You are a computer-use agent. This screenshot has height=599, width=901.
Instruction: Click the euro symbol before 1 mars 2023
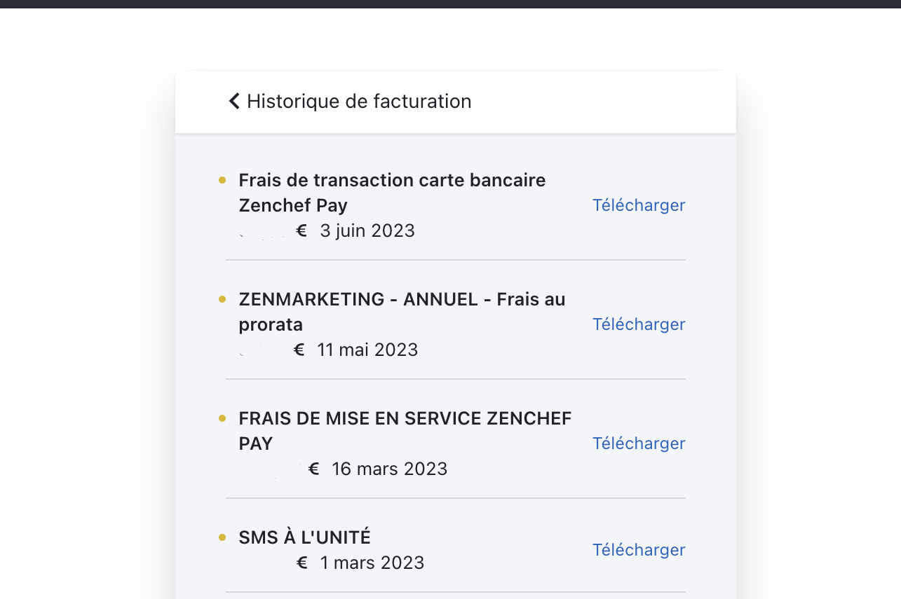(x=302, y=563)
